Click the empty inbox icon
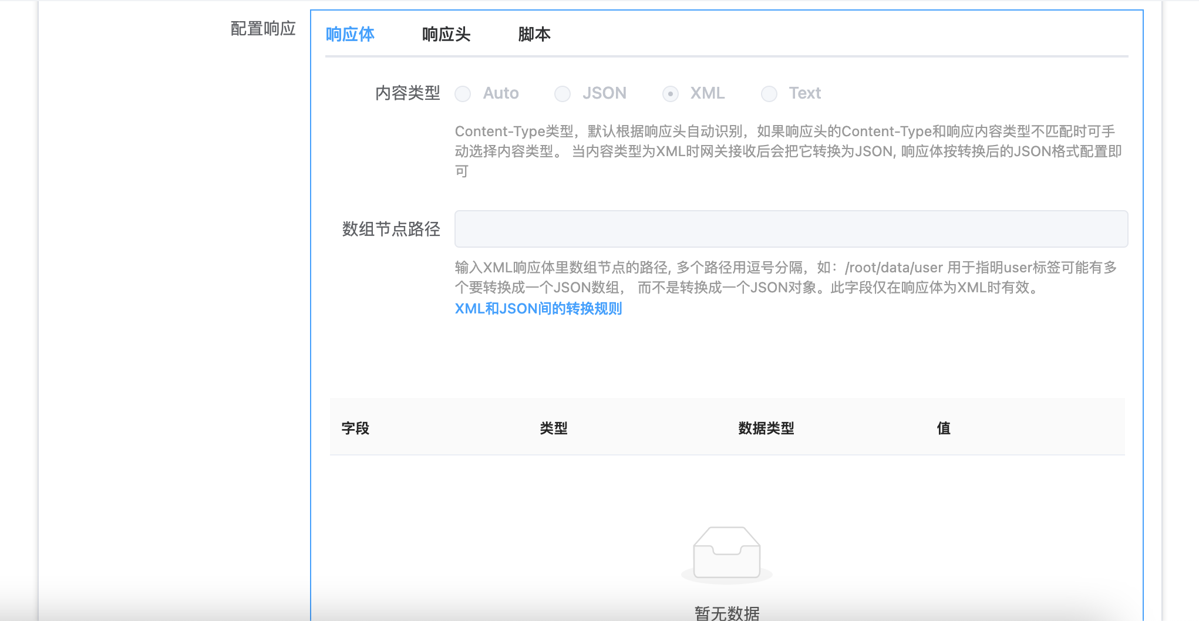Screen dimensions: 1199x621 [727, 555]
